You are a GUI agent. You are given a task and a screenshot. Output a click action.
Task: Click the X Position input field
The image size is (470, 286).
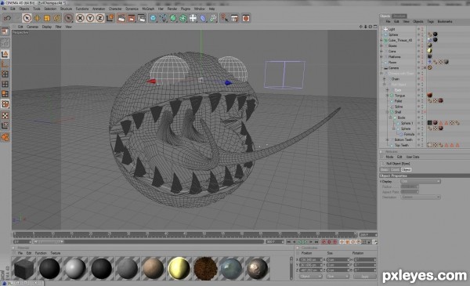click(x=310, y=259)
